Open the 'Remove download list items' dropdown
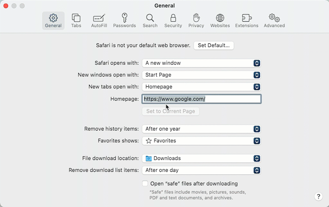329x207 pixels. (x=201, y=170)
